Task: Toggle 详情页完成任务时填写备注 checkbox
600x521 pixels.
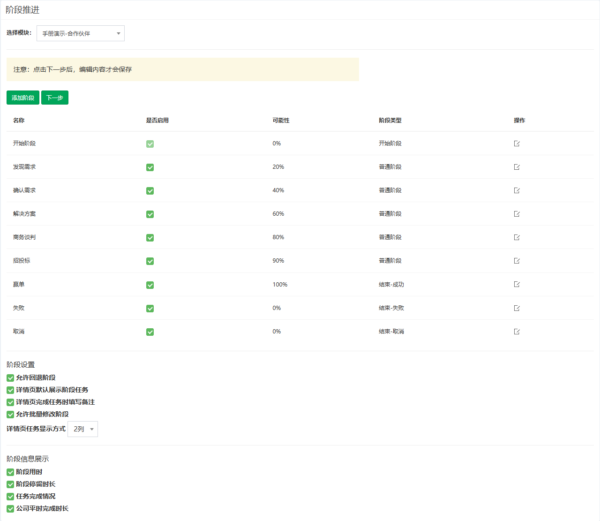Action: 10,402
